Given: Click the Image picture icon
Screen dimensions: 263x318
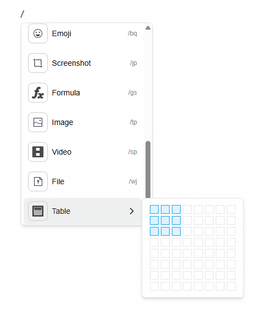Looking at the screenshot, I should tap(38, 122).
